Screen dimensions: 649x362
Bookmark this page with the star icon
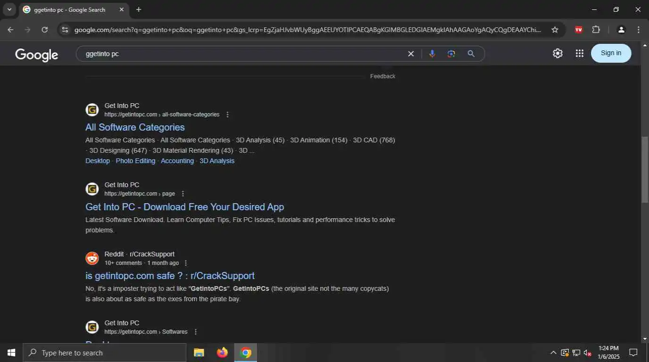[555, 30]
